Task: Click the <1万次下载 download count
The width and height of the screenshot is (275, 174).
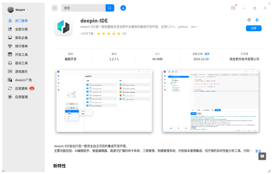Action: [x=87, y=34]
